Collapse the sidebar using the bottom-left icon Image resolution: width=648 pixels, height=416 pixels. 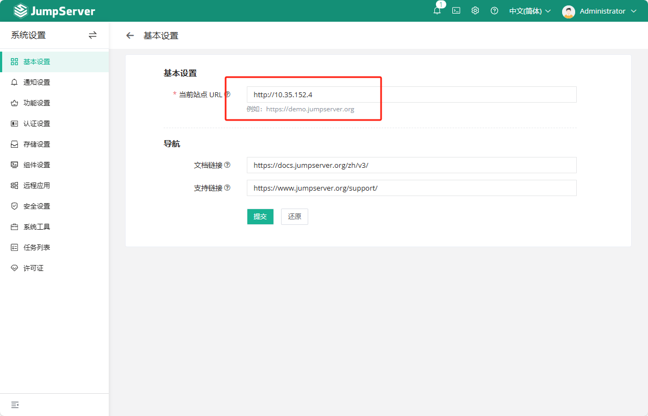(x=15, y=405)
